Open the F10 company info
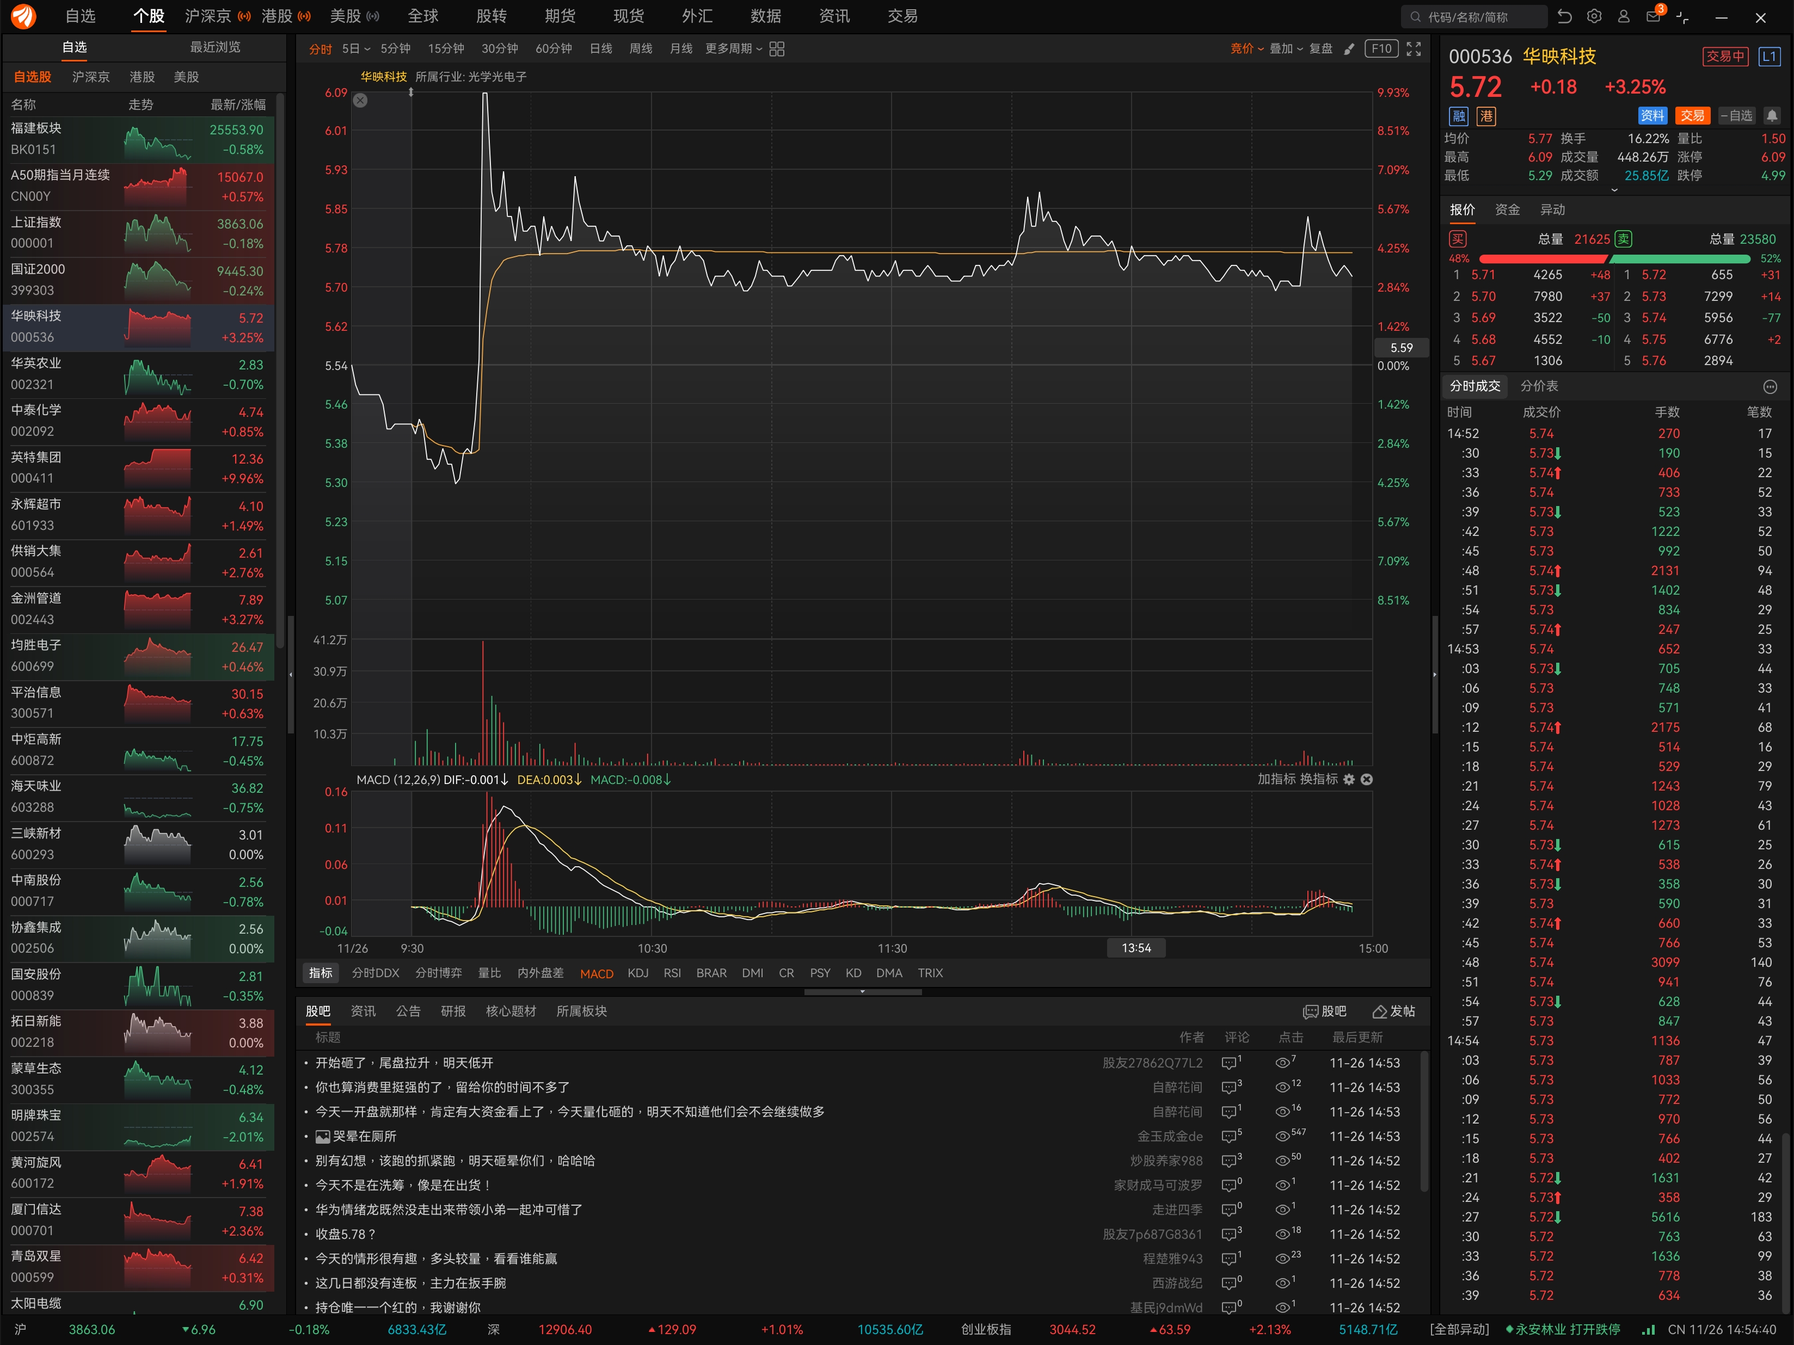This screenshot has height=1345, width=1794. [1381, 48]
